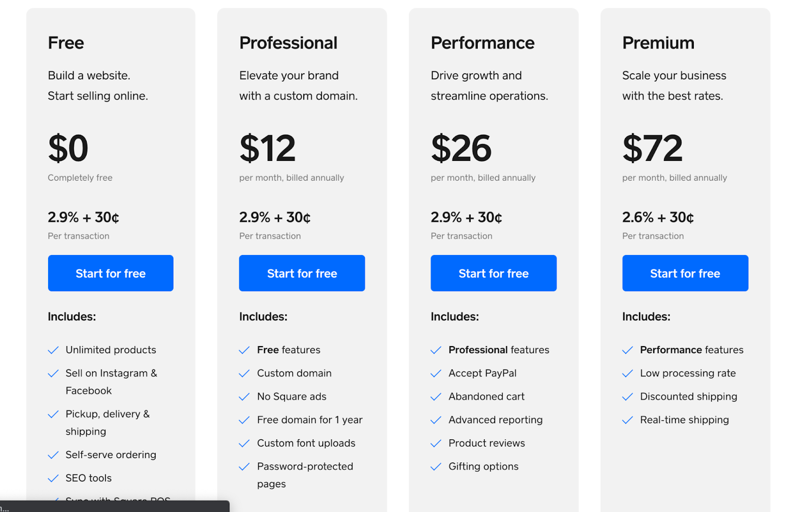This screenshot has width=793, height=512.
Task: Click checkmark next to No Square ads
Action: coord(244,397)
